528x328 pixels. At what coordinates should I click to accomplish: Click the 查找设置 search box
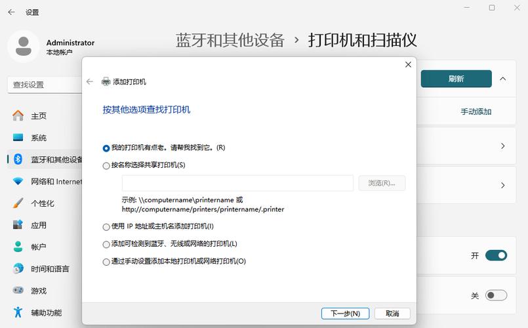(x=45, y=85)
